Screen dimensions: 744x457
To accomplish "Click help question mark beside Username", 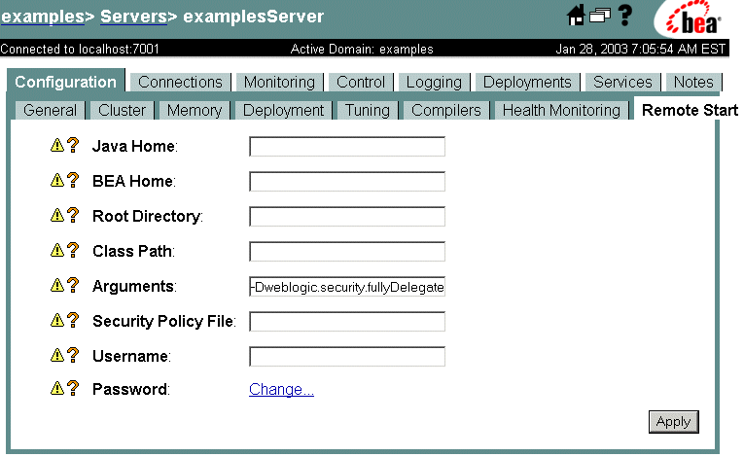I will tap(73, 355).
